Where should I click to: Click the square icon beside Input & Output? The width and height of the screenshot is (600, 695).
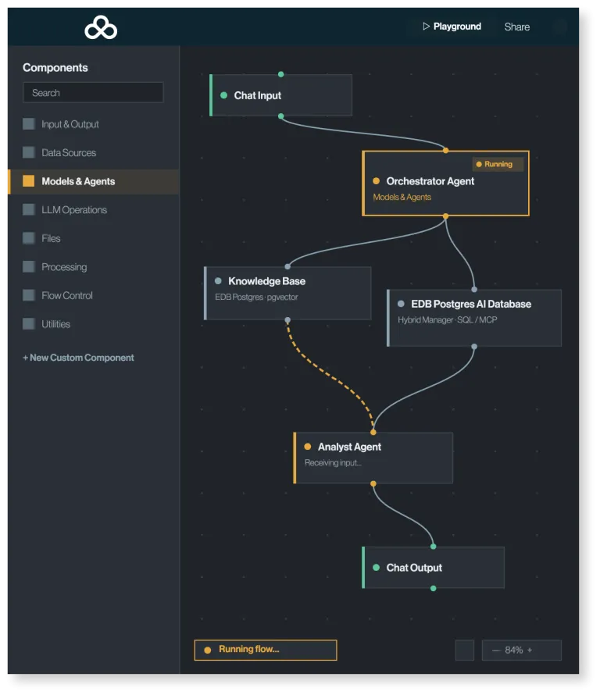coord(29,124)
